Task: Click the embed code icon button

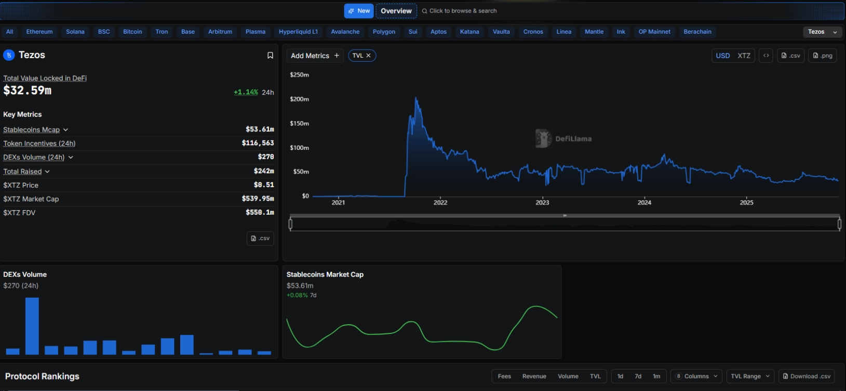Action: tap(766, 55)
